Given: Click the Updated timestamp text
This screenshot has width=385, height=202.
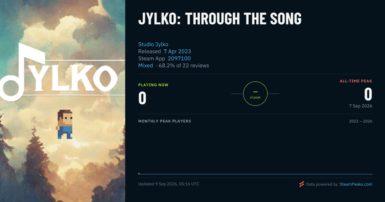Looking at the screenshot, I should tap(169, 184).
